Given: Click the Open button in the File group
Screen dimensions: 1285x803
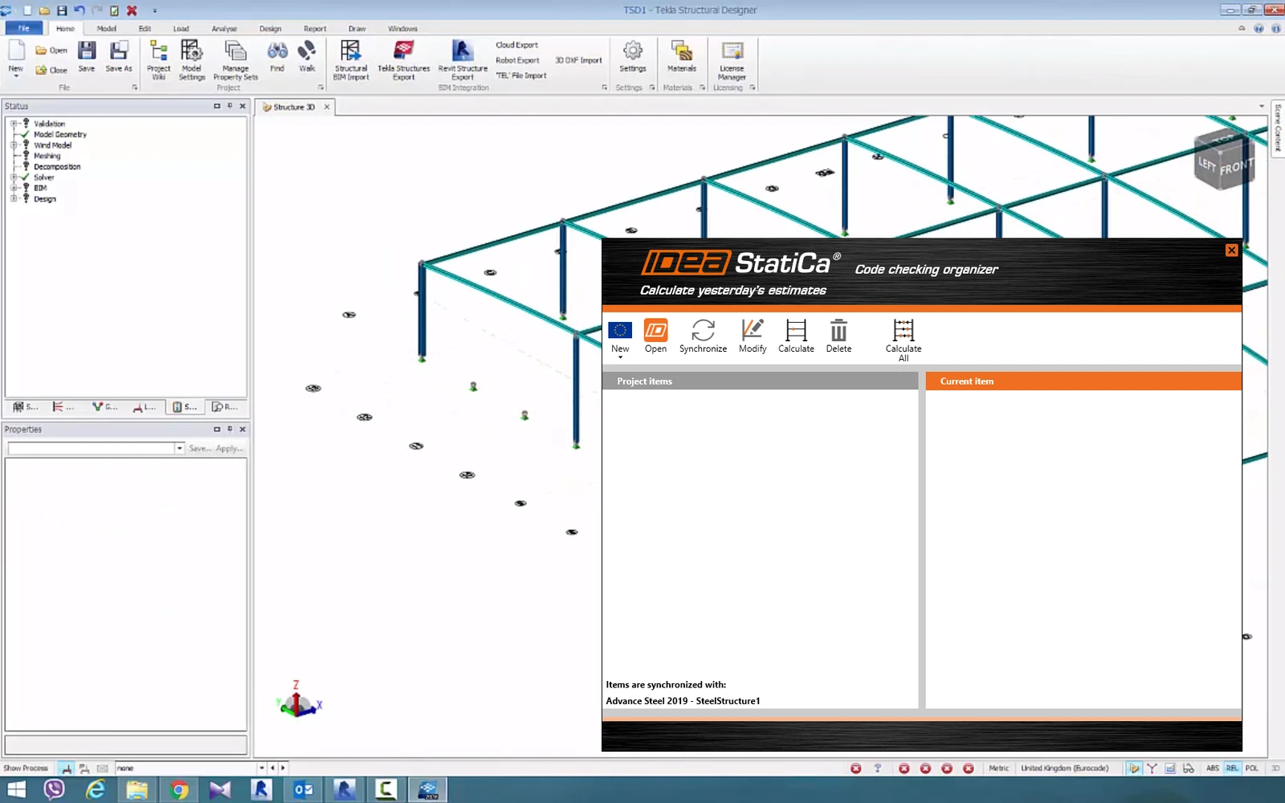Looking at the screenshot, I should tap(51, 50).
